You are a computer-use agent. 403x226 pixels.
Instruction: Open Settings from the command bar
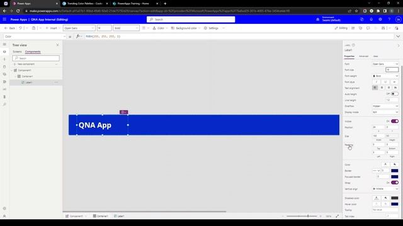click(x=211, y=28)
